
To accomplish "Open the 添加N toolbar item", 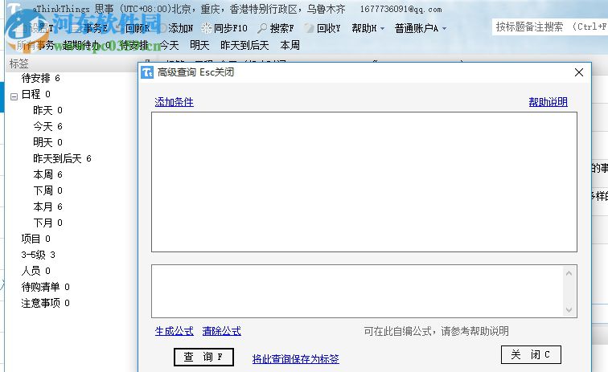I will (180, 28).
